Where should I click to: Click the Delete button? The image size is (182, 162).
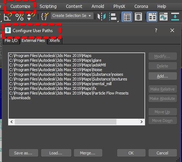click(x=163, y=66)
